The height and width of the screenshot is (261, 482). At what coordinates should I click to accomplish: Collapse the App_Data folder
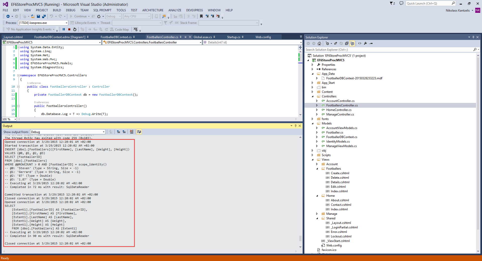click(x=313, y=74)
